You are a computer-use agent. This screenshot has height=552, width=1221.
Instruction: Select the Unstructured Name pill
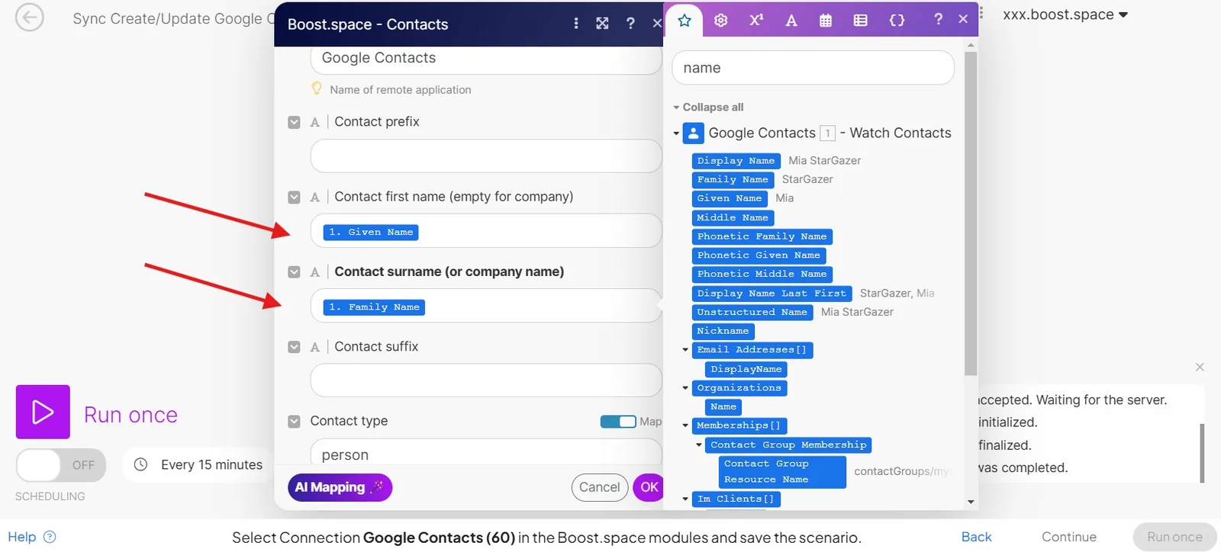(752, 313)
